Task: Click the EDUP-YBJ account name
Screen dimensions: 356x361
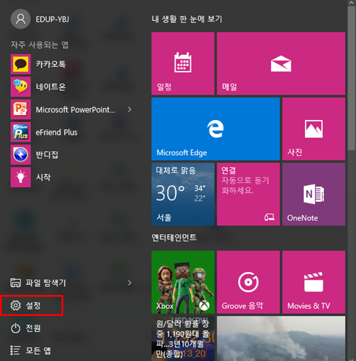Action: point(53,19)
